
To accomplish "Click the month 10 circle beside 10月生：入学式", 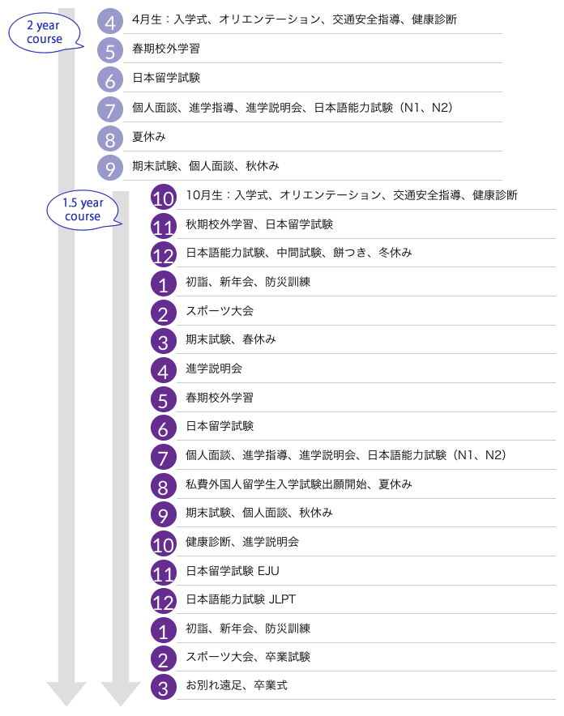I will 164,198.
